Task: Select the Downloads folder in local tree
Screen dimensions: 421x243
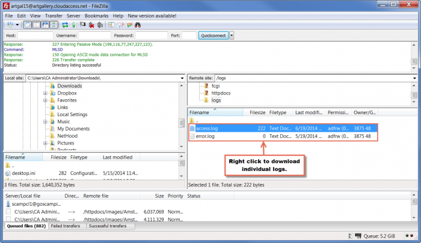Action: [x=69, y=86]
